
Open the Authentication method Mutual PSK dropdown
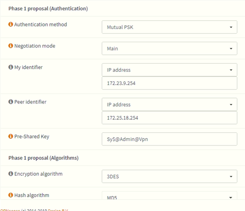169,27
